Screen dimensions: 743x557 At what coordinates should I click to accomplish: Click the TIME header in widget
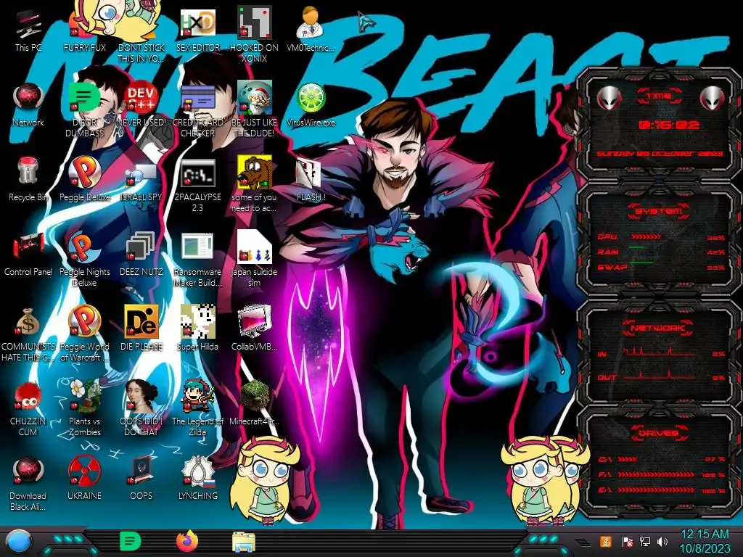click(659, 96)
